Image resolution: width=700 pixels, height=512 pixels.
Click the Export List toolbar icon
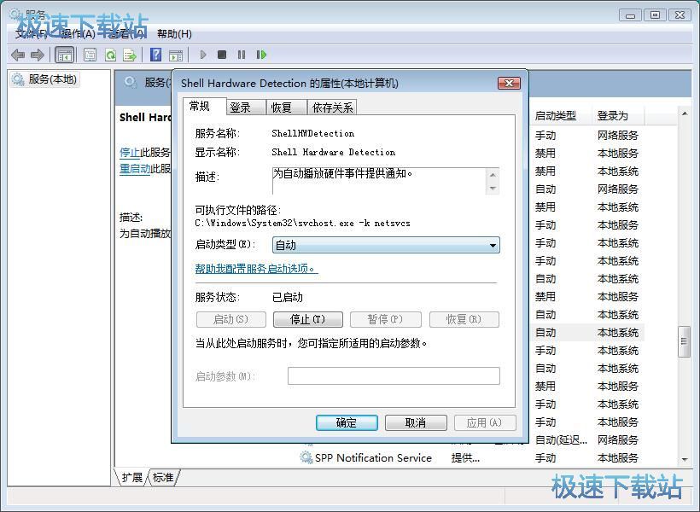(130, 55)
